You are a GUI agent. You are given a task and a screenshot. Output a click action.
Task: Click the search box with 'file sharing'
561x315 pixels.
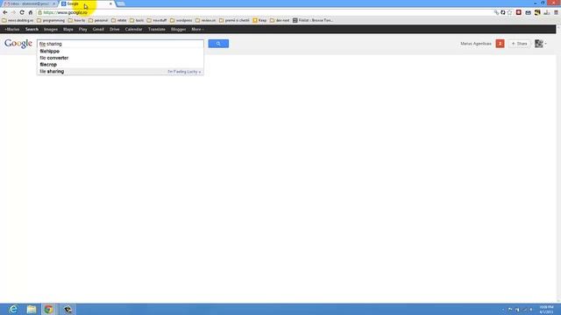coord(120,44)
